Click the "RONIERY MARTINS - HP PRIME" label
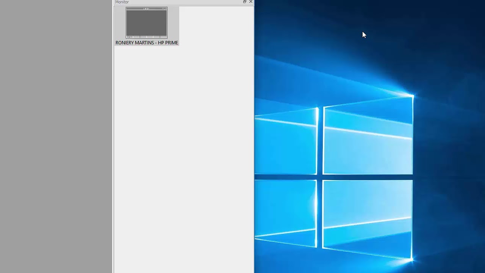485x273 pixels. click(x=147, y=43)
